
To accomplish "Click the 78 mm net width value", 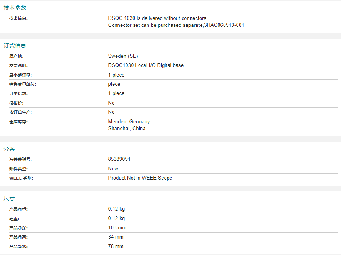I will (116, 247).
